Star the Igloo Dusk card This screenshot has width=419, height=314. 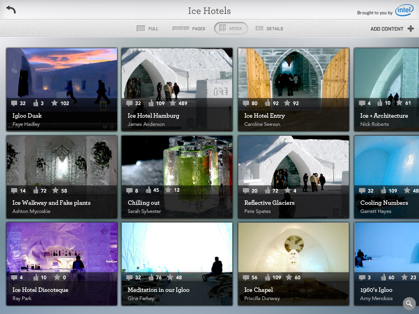(54, 103)
